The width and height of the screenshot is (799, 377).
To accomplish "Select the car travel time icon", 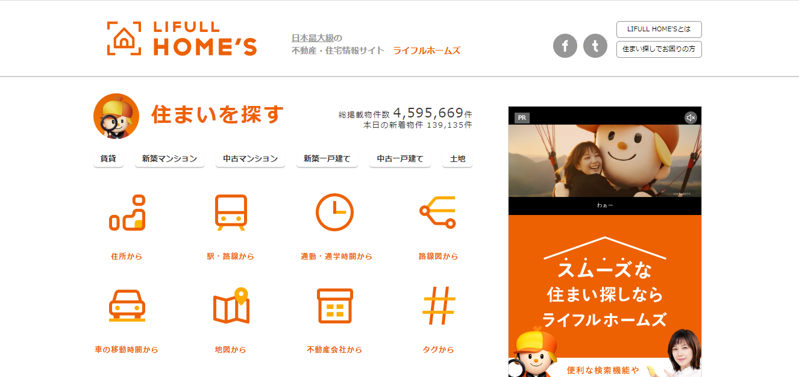I will (x=127, y=306).
